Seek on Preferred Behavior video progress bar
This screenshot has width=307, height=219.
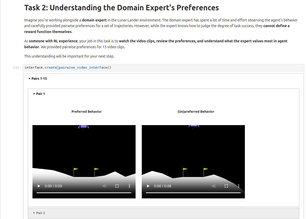[84, 193]
